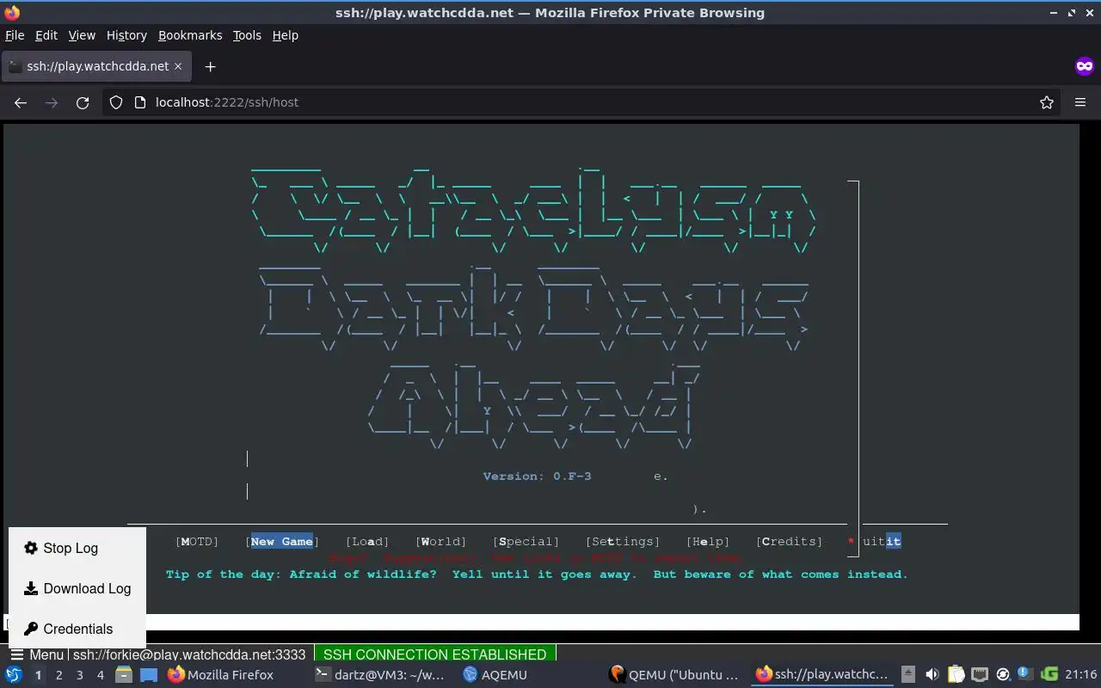Open the History menu
This screenshot has height=688, width=1101.
pyautogui.click(x=126, y=35)
